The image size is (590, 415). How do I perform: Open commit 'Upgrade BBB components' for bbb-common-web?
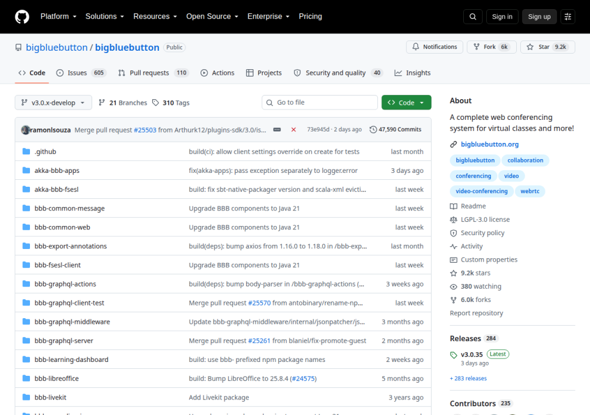(244, 227)
